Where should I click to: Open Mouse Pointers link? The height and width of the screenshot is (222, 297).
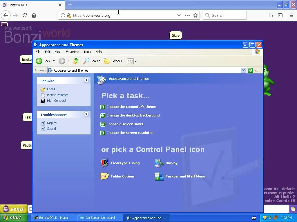(x=58, y=95)
